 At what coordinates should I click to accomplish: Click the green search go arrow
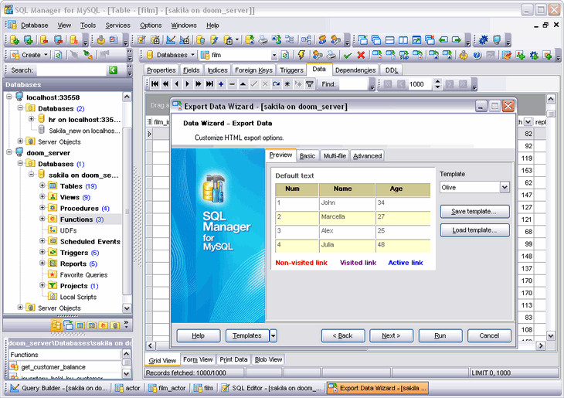pyautogui.click(x=113, y=70)
